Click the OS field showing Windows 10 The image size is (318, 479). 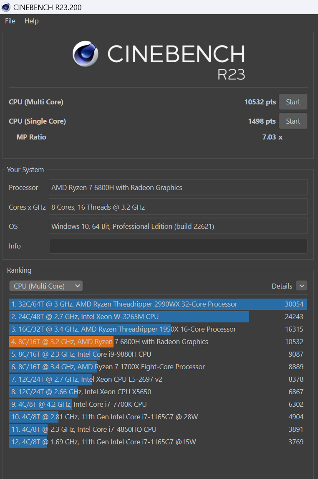pyautogui.click(x=178, y=226)
